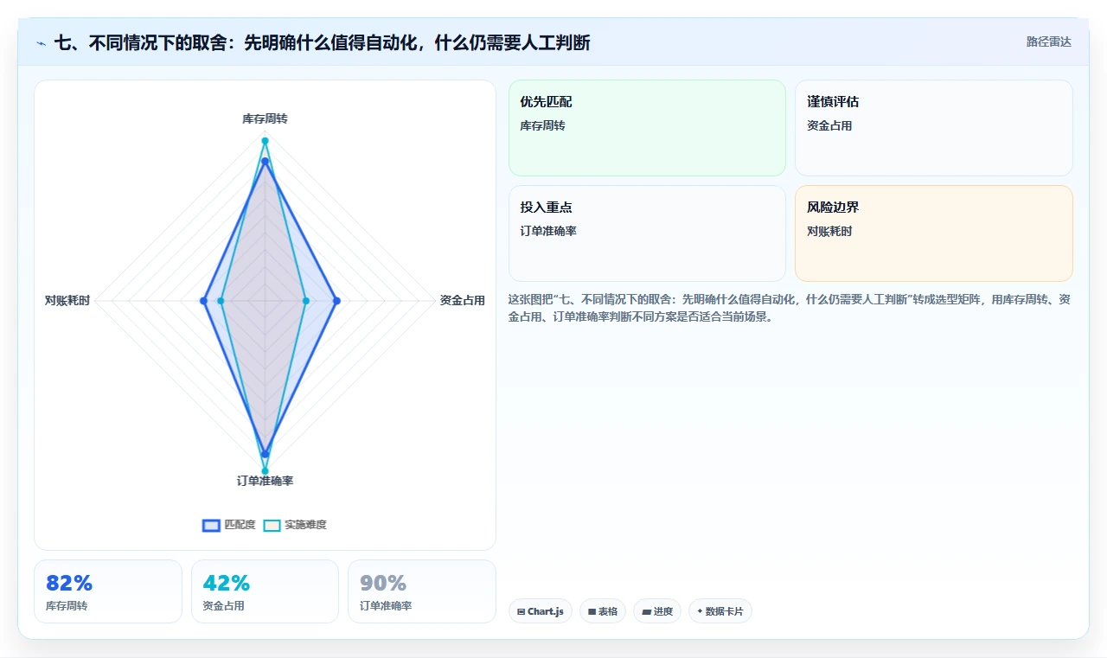Open the 投入重点 card
Screen dimensions: 1107x658
(x=647, y=233)
